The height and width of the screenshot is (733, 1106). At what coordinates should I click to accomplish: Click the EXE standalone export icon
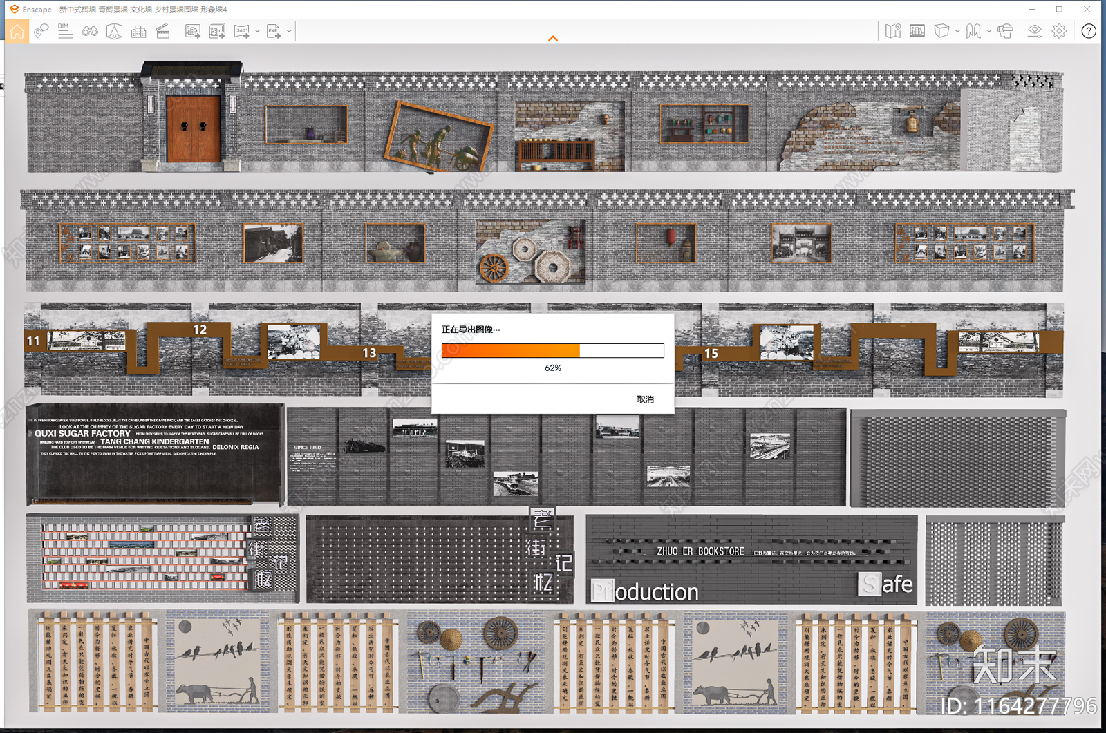274,31
